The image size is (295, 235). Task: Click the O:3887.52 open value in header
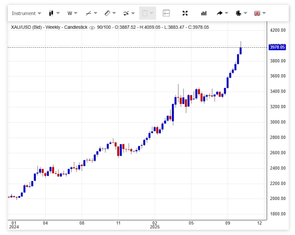click(x=125, y=27)
